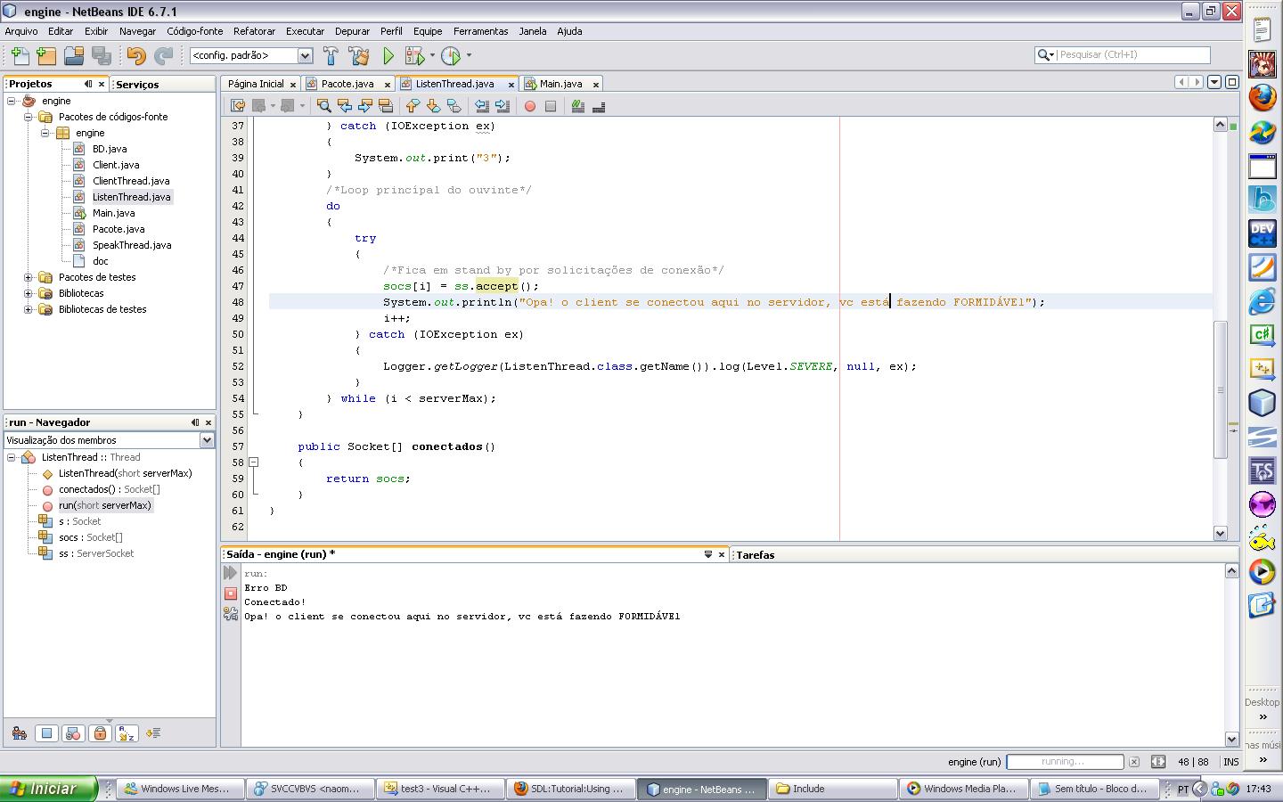
Task: Click the magnifier icon in the editor toolbar
Action: pos(323,106)
